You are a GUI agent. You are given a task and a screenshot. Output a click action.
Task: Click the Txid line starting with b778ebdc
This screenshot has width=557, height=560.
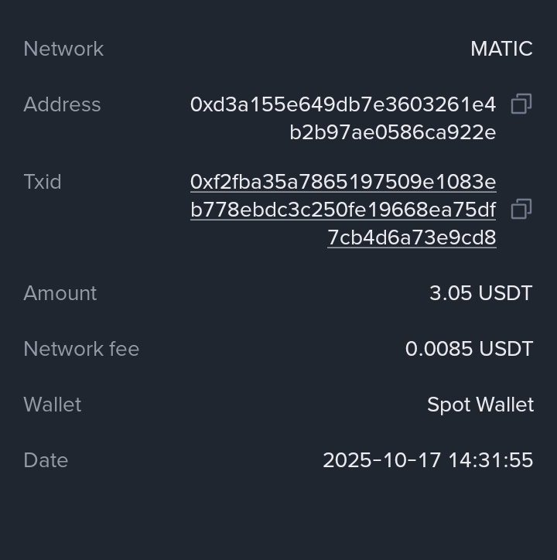click(343, 210)
